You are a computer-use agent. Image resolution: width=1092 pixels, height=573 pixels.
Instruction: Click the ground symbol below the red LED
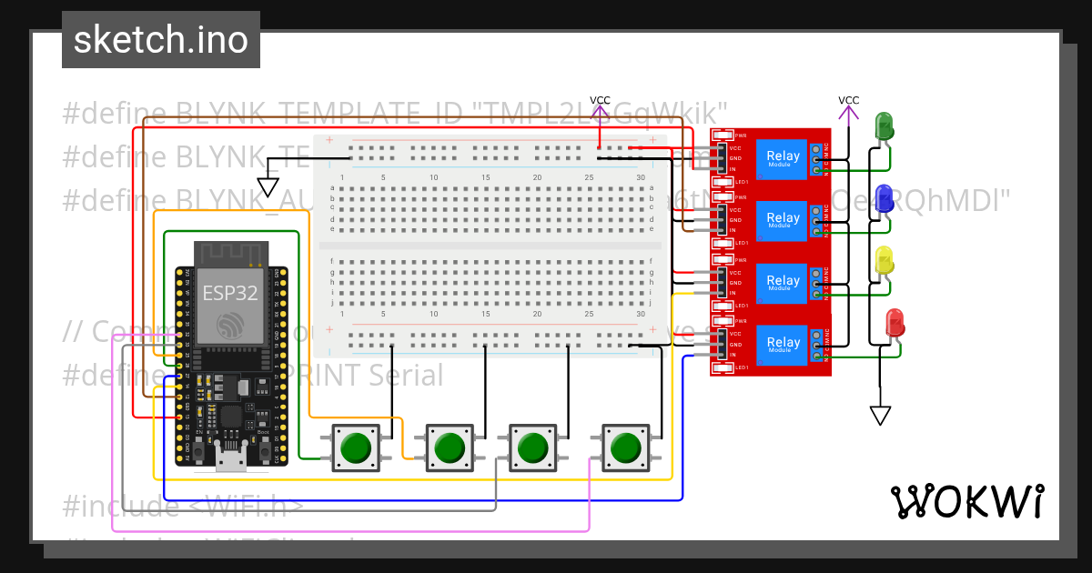click(879, 415)
